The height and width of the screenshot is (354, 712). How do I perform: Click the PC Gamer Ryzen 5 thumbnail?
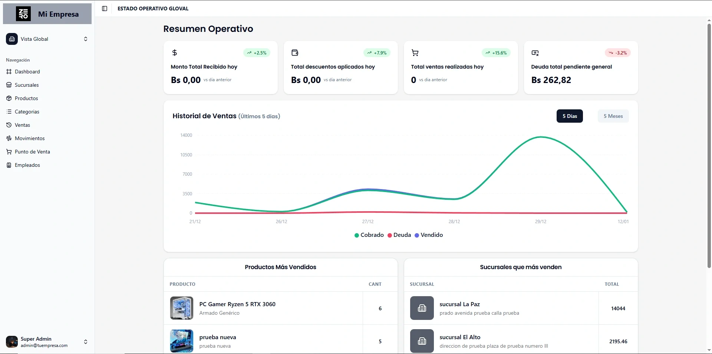click(x=182, y=308)
